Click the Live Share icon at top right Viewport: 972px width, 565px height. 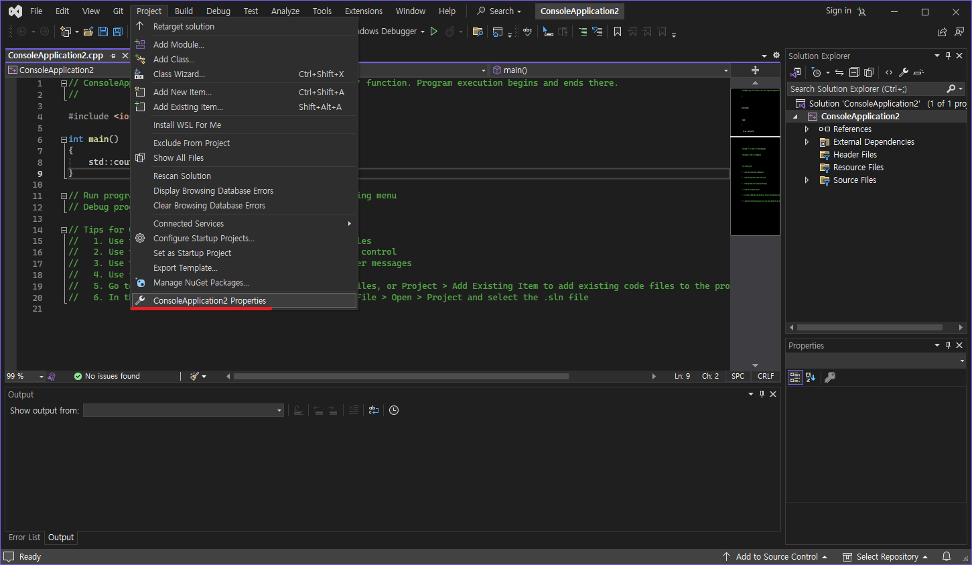[943, 32]
